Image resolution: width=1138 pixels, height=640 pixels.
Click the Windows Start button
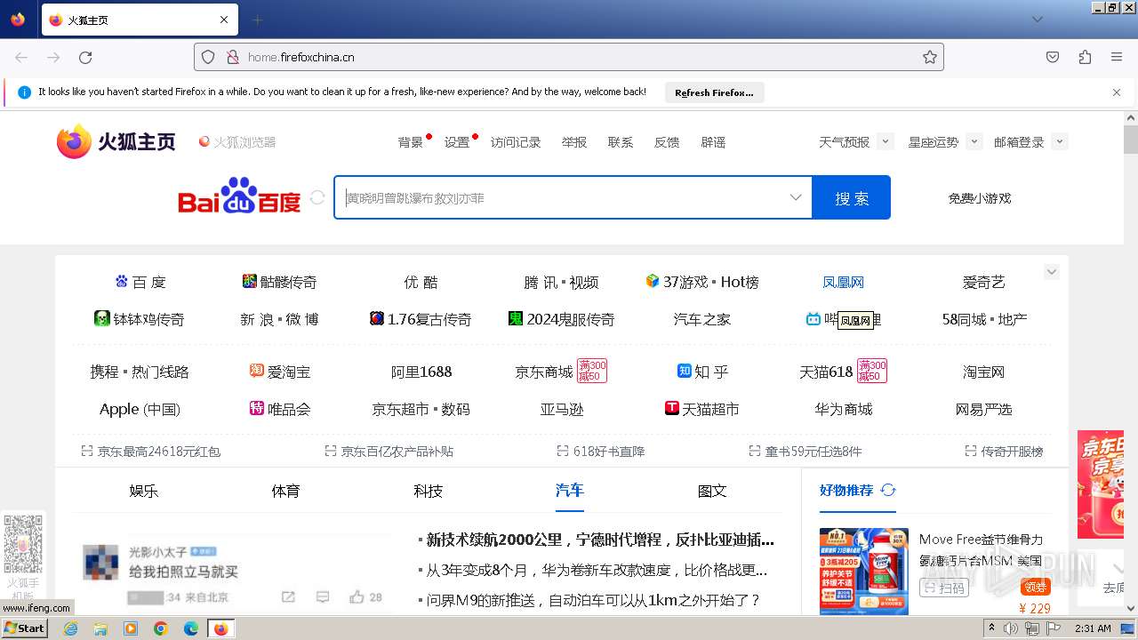[x=24, y=628]
